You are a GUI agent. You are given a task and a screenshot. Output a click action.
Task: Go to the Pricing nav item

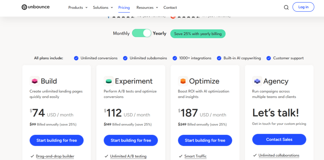click(x=124, y=8)
